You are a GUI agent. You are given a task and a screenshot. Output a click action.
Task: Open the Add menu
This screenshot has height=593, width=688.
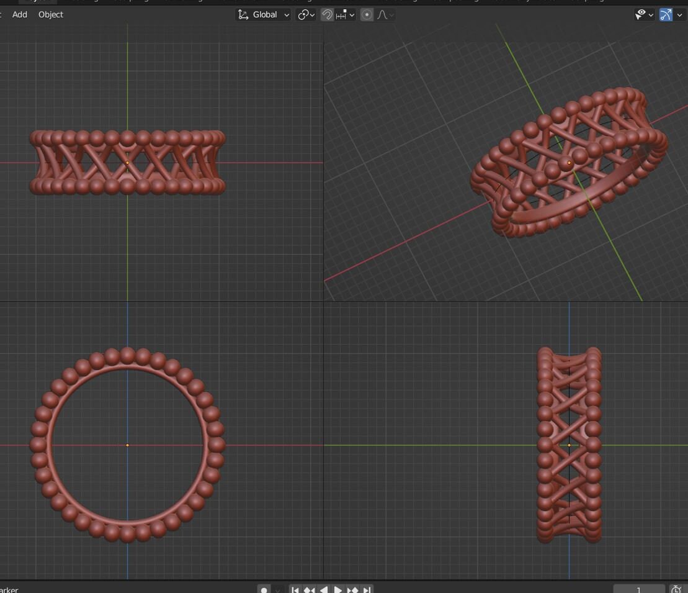coord(19,14)
